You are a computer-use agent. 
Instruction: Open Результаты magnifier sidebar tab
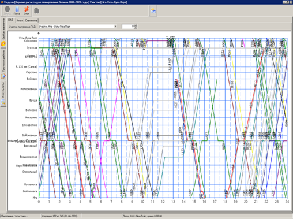tap(3, 94)
